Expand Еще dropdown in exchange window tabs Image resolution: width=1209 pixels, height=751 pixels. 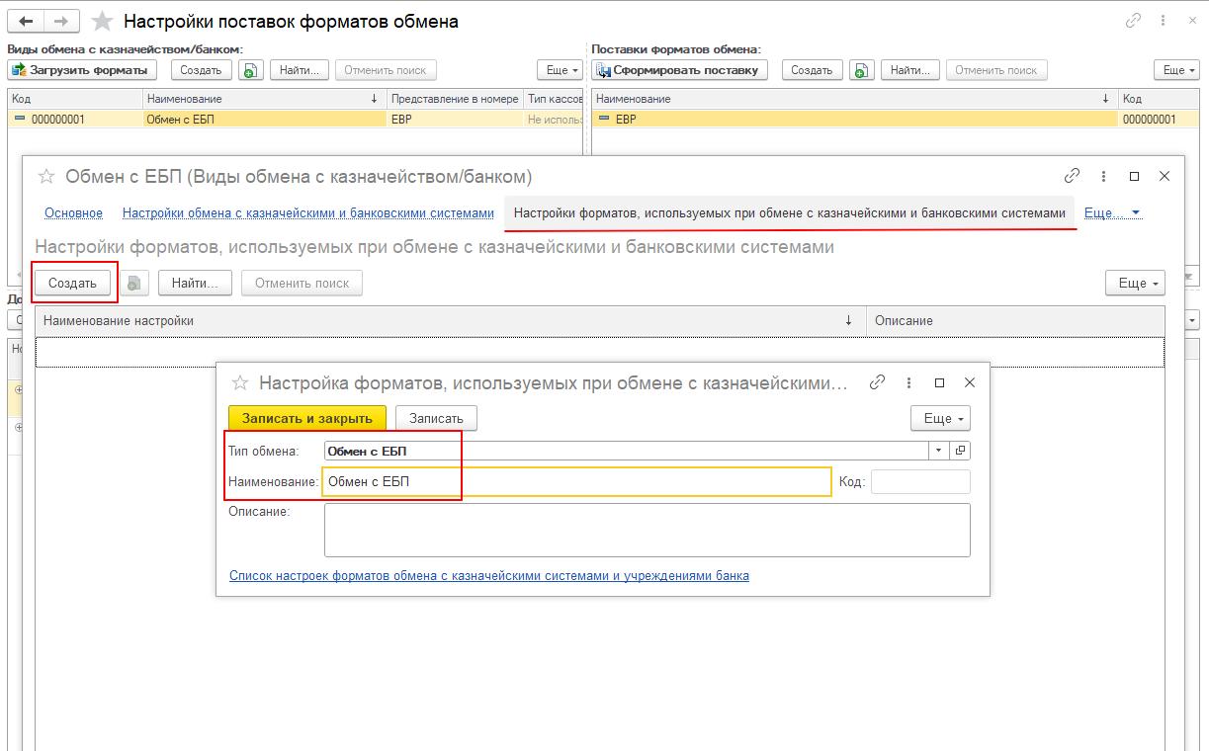[1112, 212]
